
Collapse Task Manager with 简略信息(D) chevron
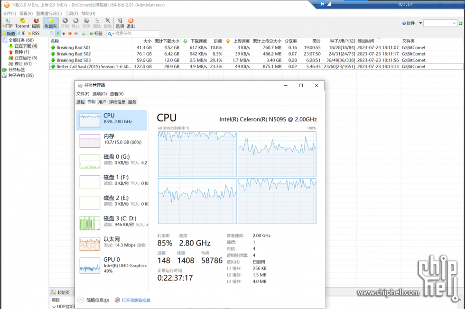(81, 300)
